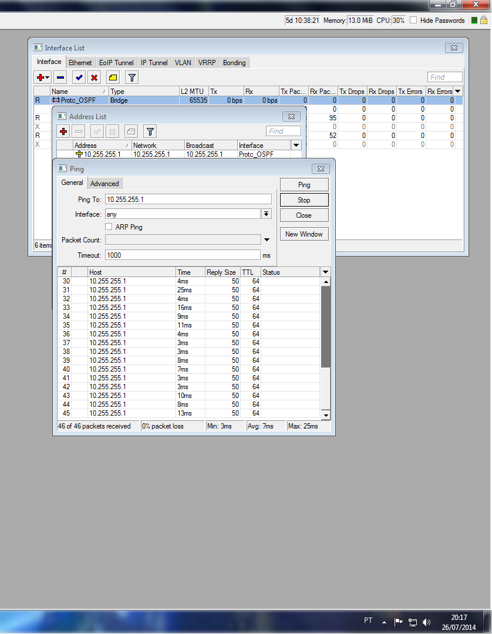This screenshot has height=634, width=492.
Task: Click the red X disable icon in Interface List
Action: coord(94,77)
